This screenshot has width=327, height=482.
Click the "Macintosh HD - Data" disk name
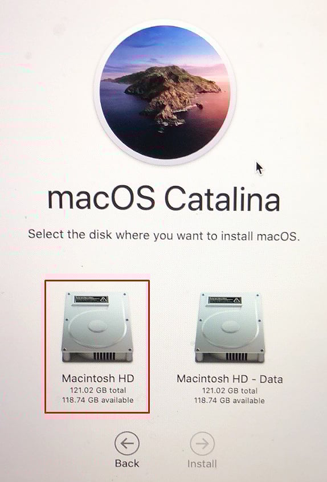[230, 379]
